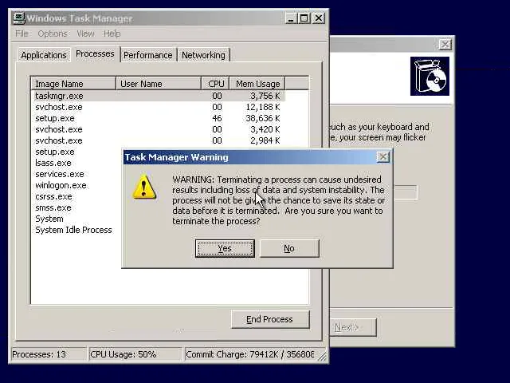The width and height of the screenshot is (510, 383).
Task: Click the 3,756 K memory value
Action: pyautogui.click(x=265, y=96)
